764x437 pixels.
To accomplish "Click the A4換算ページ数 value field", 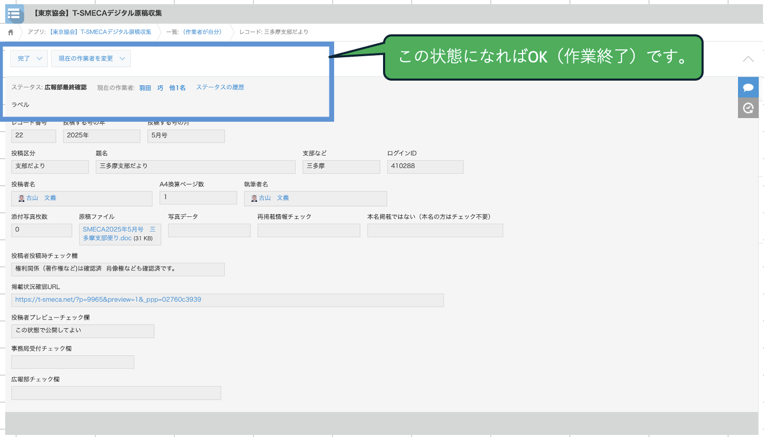I will [198, 198].
